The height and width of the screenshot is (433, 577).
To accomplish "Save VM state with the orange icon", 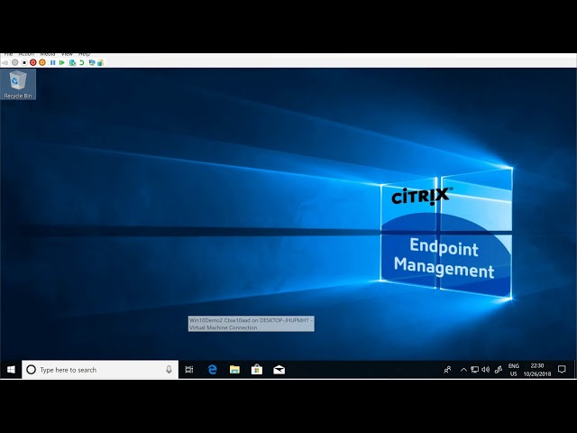I will 42,62.
